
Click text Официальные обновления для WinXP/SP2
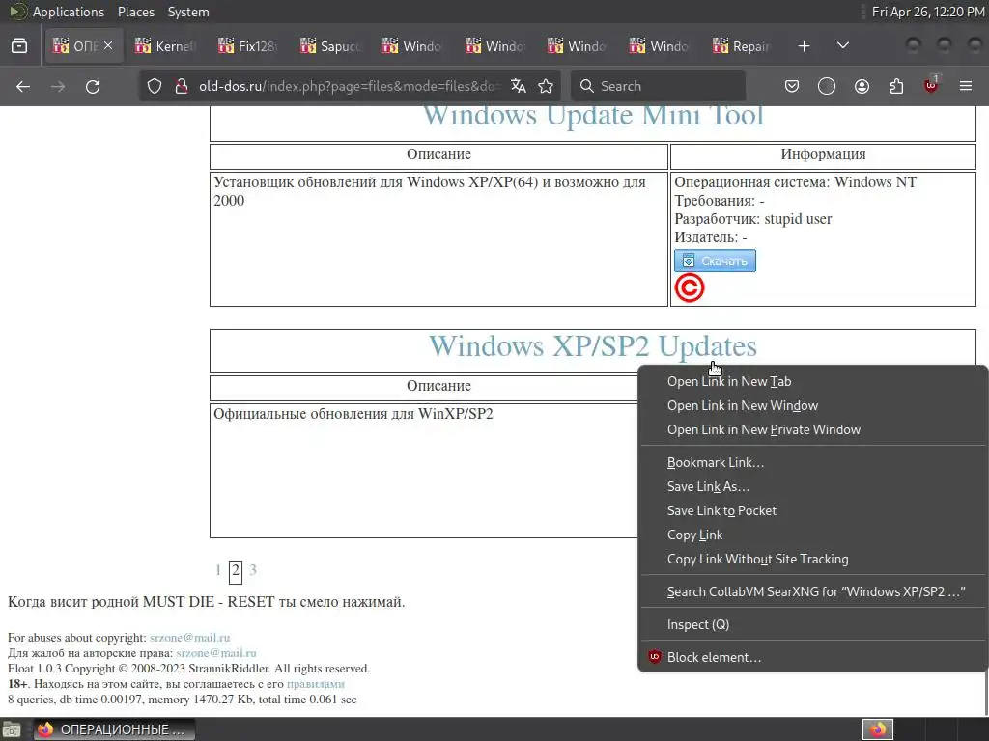click(353, 414)
